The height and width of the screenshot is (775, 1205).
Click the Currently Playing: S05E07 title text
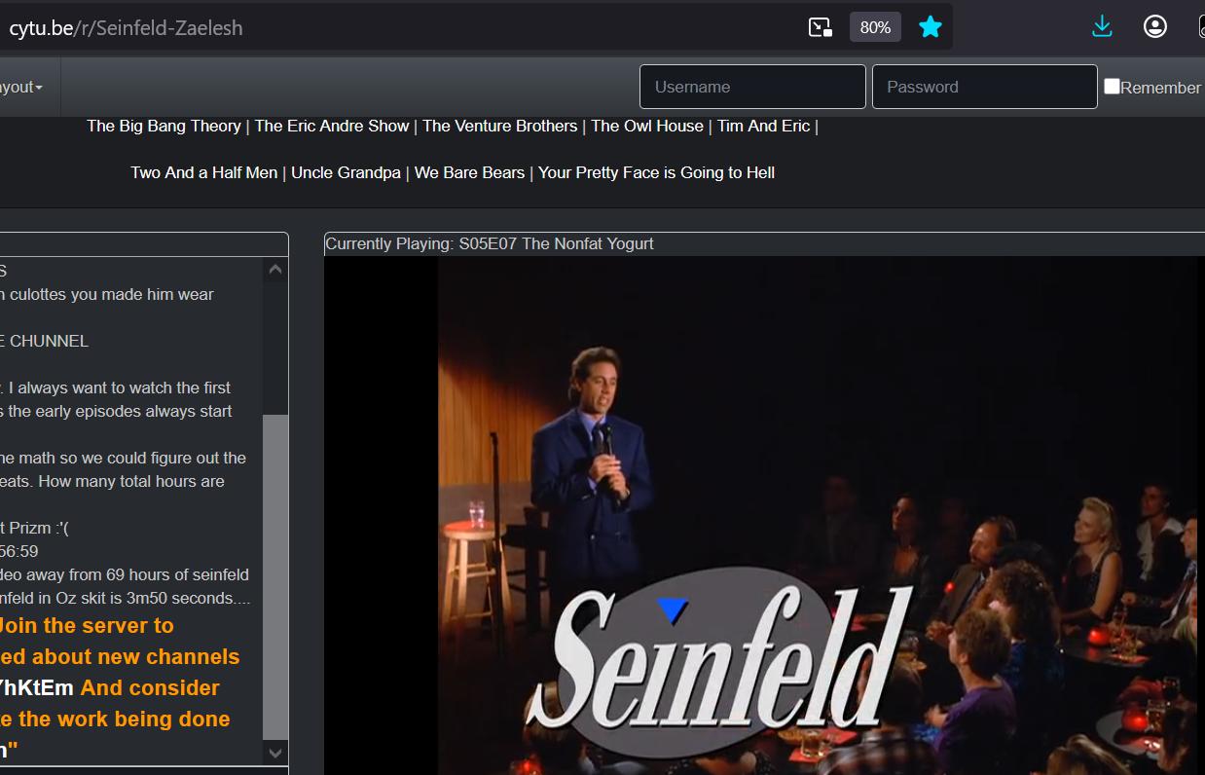click(x=490, y=243)
